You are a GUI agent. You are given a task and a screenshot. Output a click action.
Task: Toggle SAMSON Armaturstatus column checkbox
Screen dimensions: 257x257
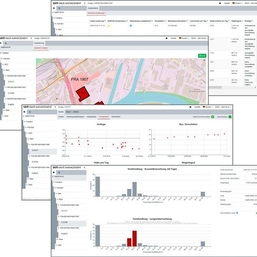tap(127, 21)
